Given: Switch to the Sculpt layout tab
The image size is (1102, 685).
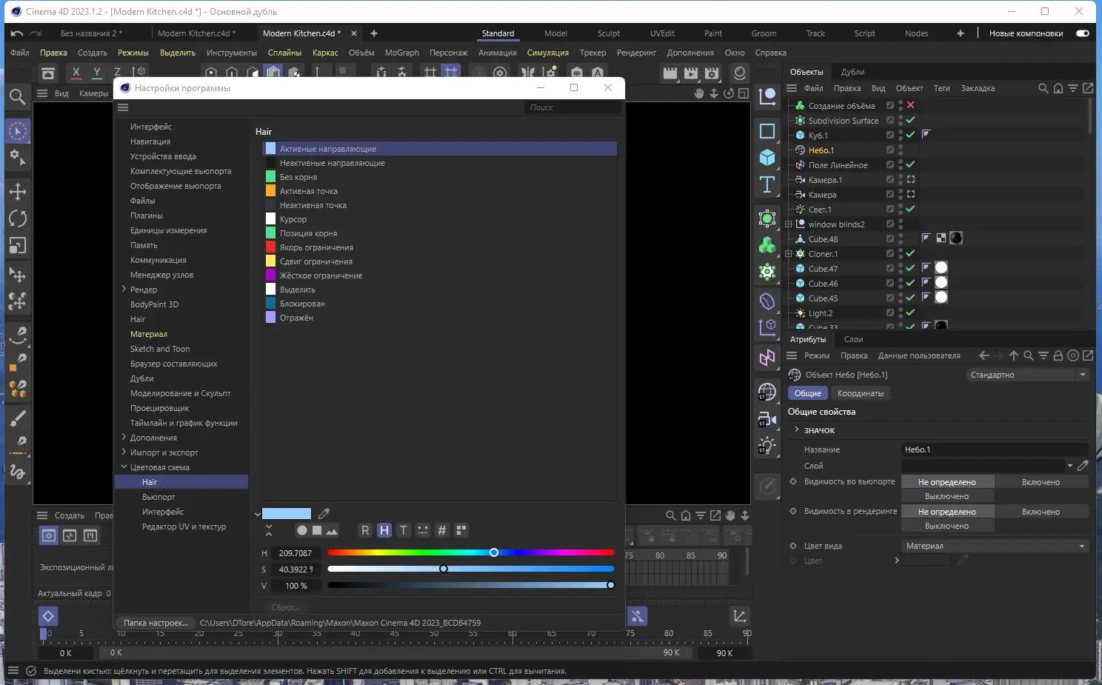Looking at the screenshot, I should click(609, 33).
